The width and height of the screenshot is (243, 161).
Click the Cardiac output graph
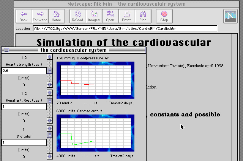coord(95,133)
